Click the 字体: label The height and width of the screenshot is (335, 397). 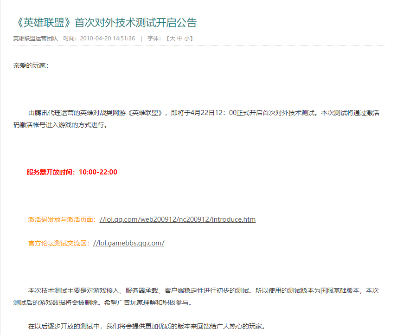point(154,39)
